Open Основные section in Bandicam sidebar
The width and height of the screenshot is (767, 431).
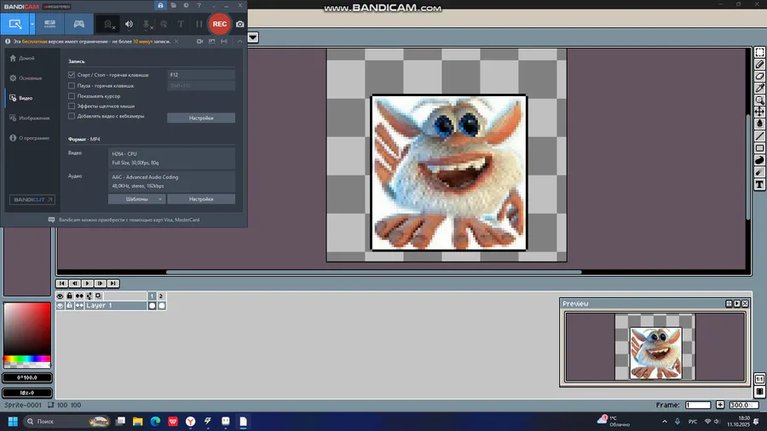tap(32, 78)
